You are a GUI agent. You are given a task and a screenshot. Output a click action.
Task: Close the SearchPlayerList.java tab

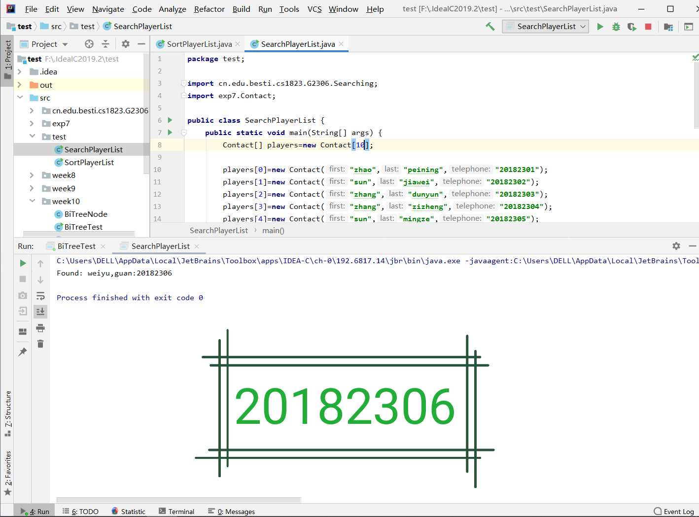pos(341,44)
